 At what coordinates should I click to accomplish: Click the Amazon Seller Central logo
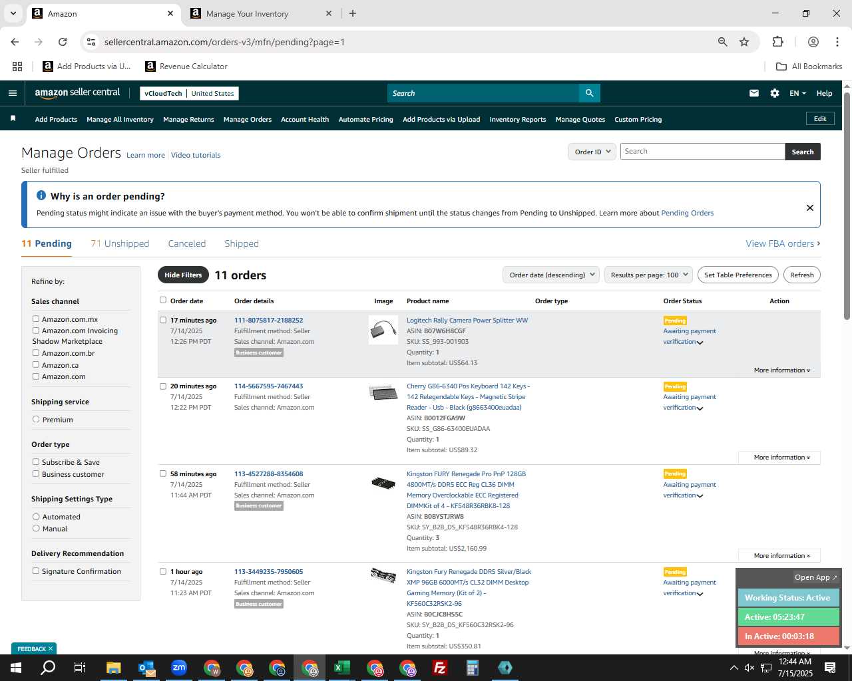click(x=77, y=93)
